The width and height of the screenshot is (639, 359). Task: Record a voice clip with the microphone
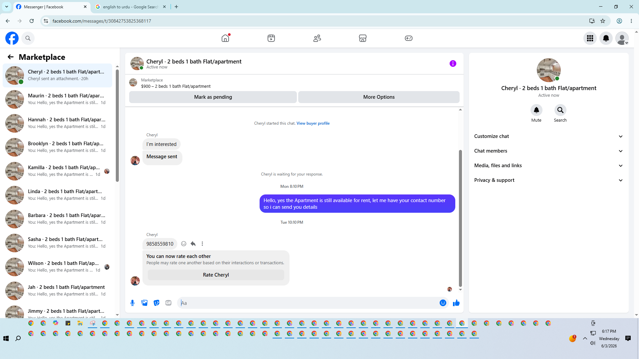coord(132,303)
